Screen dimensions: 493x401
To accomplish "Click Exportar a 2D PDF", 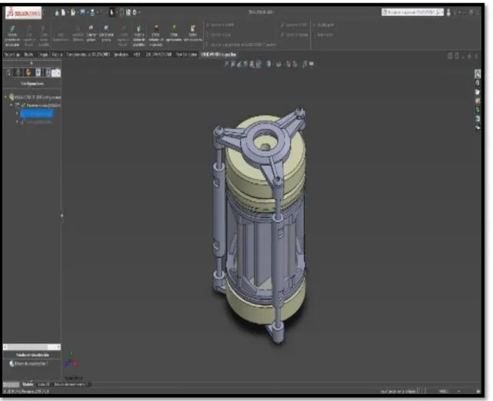I will [220, 25].
